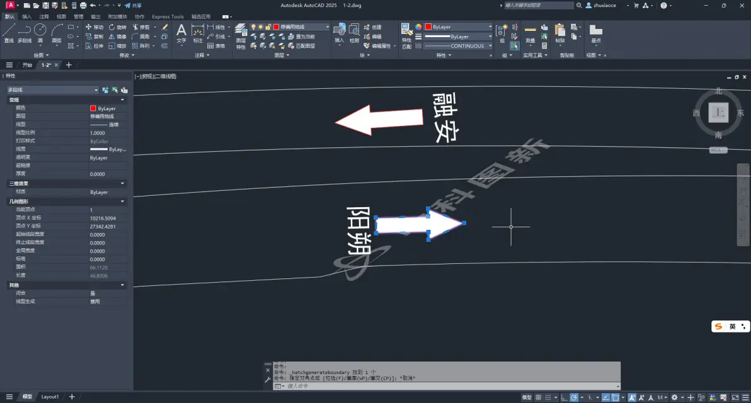Open the 多段线 object type dropdown
Viewport: 751px width, 403px height.
pos(53,90)
